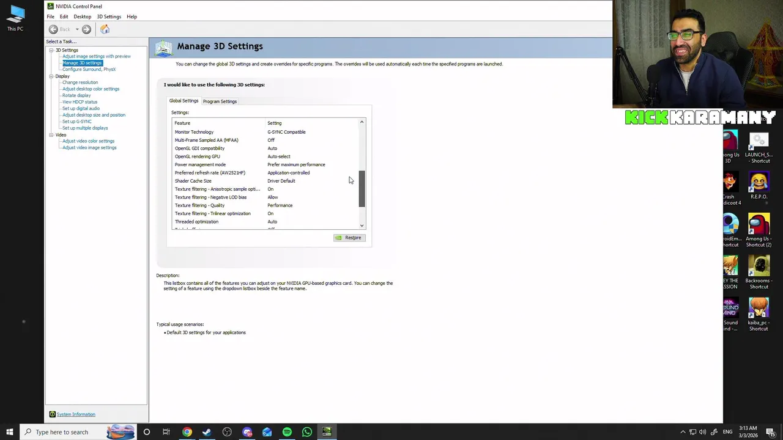783x440 pixels.
Task: Open WhatsApp from taskbar
Action: (307, 432)
